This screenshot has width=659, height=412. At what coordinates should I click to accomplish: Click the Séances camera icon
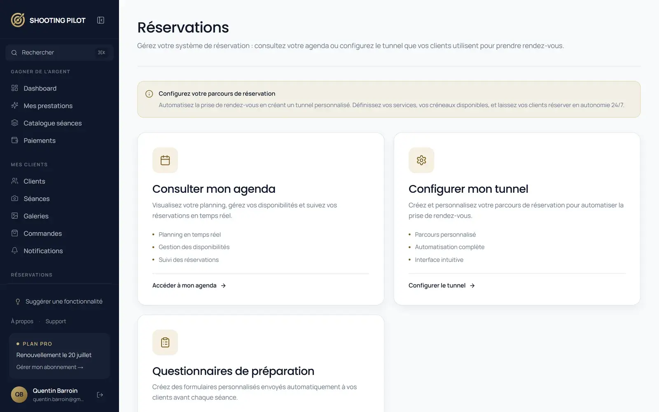[x=15, y=198]
